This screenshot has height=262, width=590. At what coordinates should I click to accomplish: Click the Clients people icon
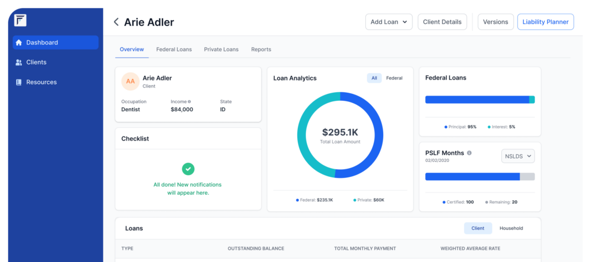(19, 62)
